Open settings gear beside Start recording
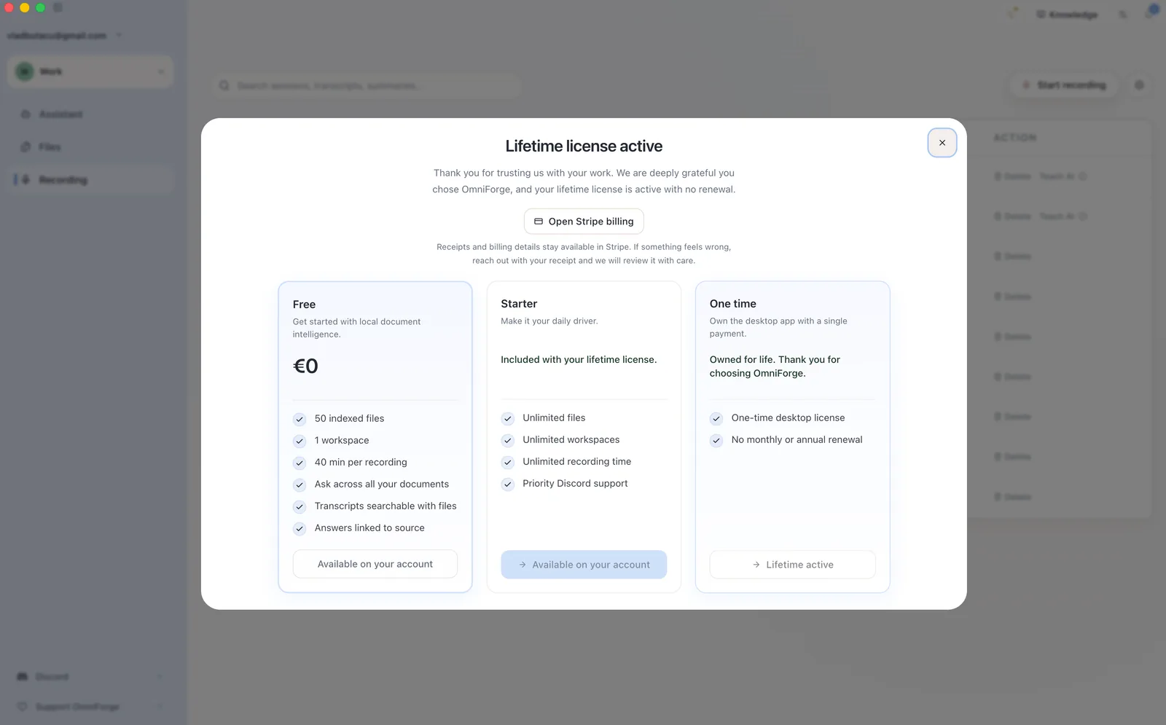This screenshot has height=725, width=1166. click(1139, 85)
